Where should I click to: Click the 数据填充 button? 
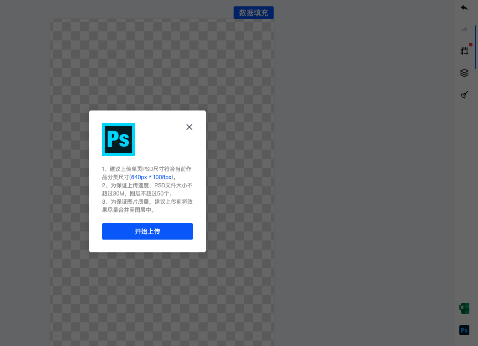tap(254, 13)
